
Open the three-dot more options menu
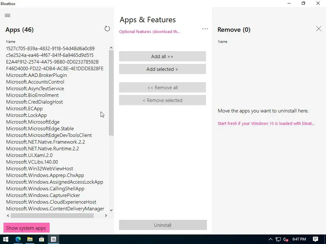(x=205, y=29)
